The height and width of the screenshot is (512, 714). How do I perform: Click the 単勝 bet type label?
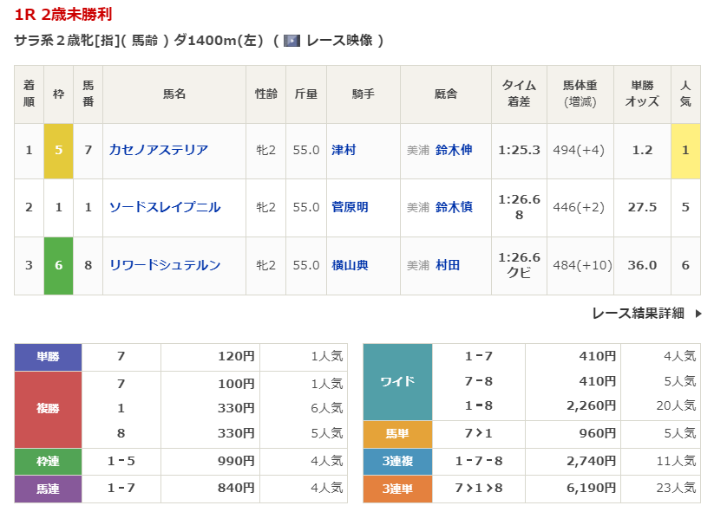coord(48,357)
